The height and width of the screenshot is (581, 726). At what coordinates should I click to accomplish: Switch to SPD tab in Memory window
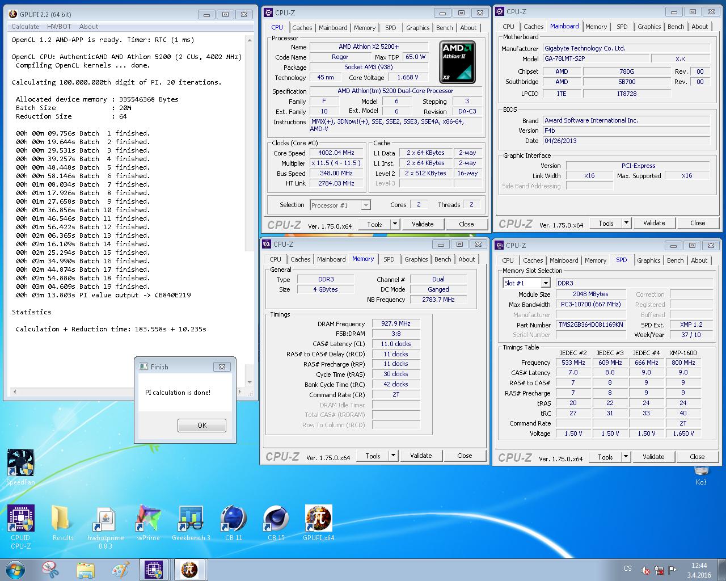coord(389,259)
